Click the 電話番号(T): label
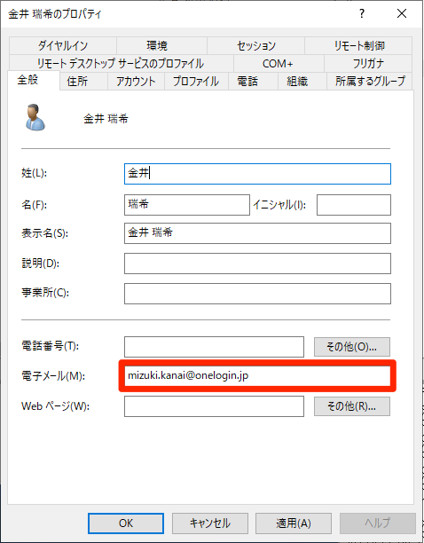The height and width of the screenshot is (543, 424). click(51, 346)
